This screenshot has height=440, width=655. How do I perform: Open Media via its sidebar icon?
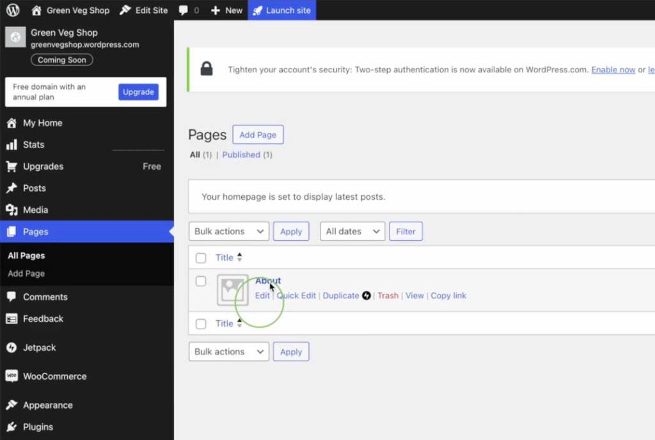click(x=12, y=210)
